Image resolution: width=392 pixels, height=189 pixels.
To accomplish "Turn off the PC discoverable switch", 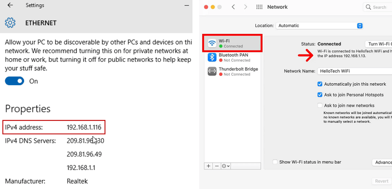I will (x=15, y=81).
